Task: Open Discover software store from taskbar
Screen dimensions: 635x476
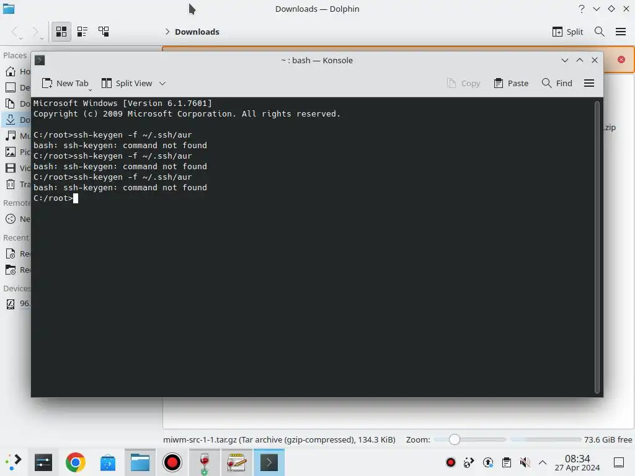Action: [x=108, y=462]
